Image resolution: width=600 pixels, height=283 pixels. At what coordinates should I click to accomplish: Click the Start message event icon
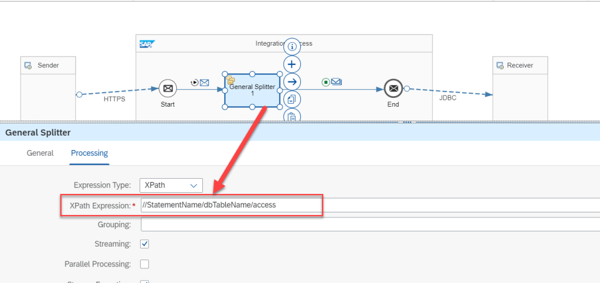pyautogui.click(x=168, y=89)
